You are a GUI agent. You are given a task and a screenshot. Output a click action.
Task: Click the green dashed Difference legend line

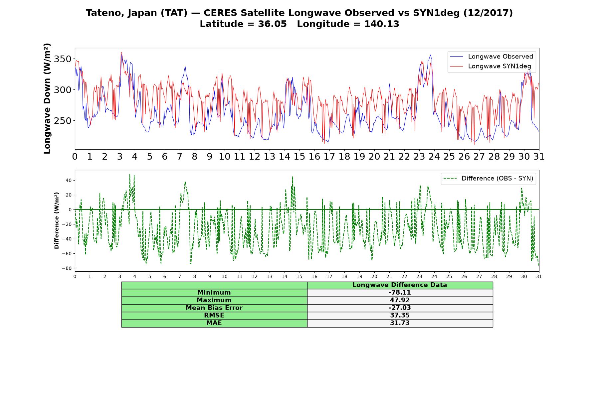(450, 179)
